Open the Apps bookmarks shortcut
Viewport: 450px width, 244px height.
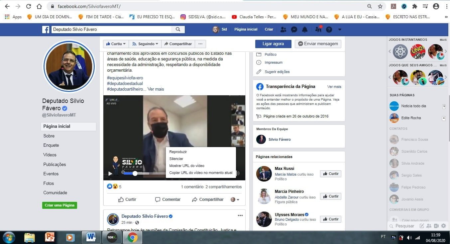click(13, 17)
